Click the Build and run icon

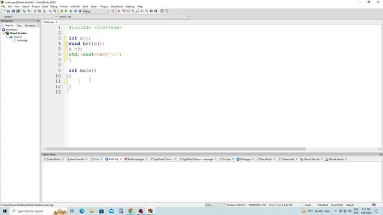pyautogui.click(x=71, y=11)
